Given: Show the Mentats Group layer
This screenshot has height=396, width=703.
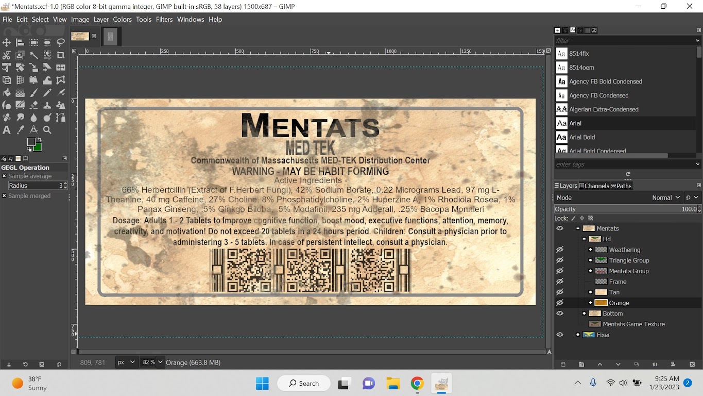Looking at the screenshot, I should (x=560, y=271).
